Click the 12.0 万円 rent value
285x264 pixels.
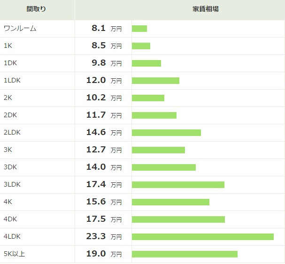point(104,80)
